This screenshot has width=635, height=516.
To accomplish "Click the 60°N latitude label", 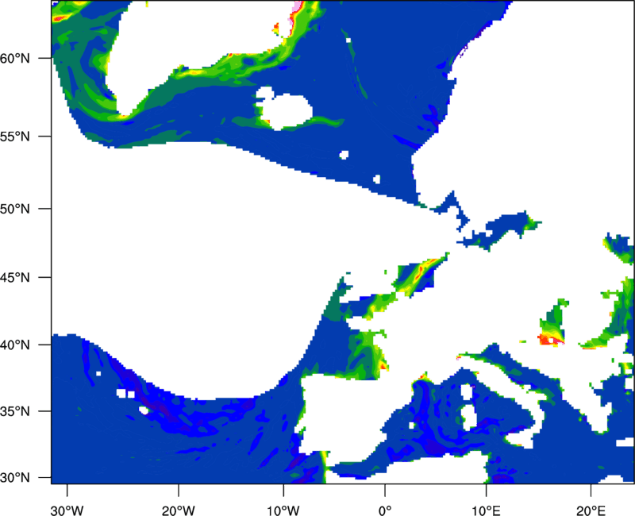I will 15,59.
